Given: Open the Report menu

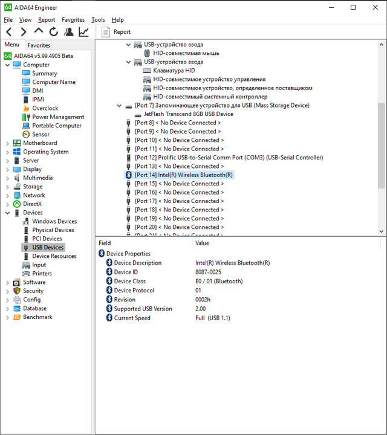Looking at the screenshot, I should (x=47, y=20).
